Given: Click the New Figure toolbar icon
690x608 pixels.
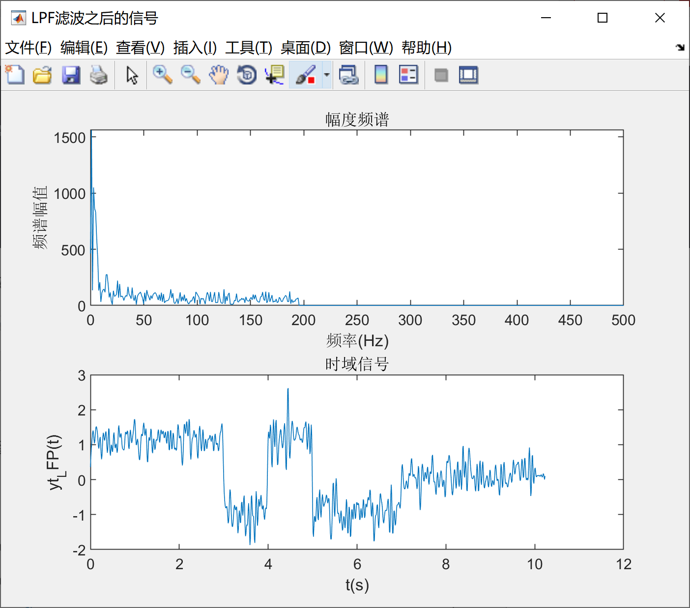Looking at the screenshot, I should tap(15, 75).
